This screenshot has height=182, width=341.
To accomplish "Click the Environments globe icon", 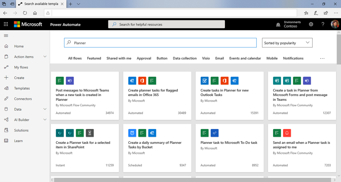I will [x=278, y=25].
